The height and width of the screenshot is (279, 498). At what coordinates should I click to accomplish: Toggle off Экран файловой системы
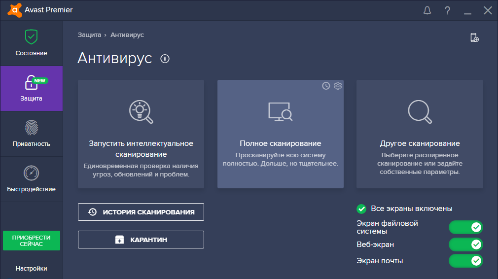coord(466,227)
